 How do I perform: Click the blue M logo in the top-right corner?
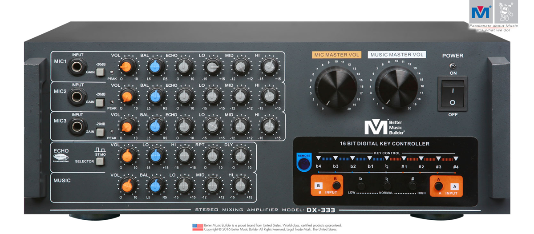click(481, 12)
